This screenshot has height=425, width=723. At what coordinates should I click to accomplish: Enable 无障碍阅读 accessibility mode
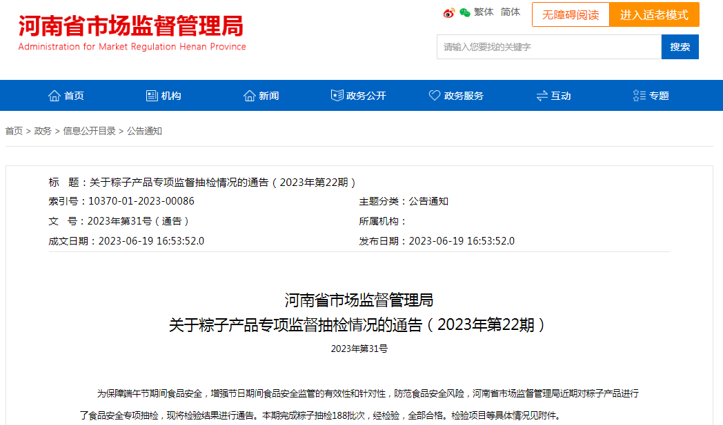(571, 14)
